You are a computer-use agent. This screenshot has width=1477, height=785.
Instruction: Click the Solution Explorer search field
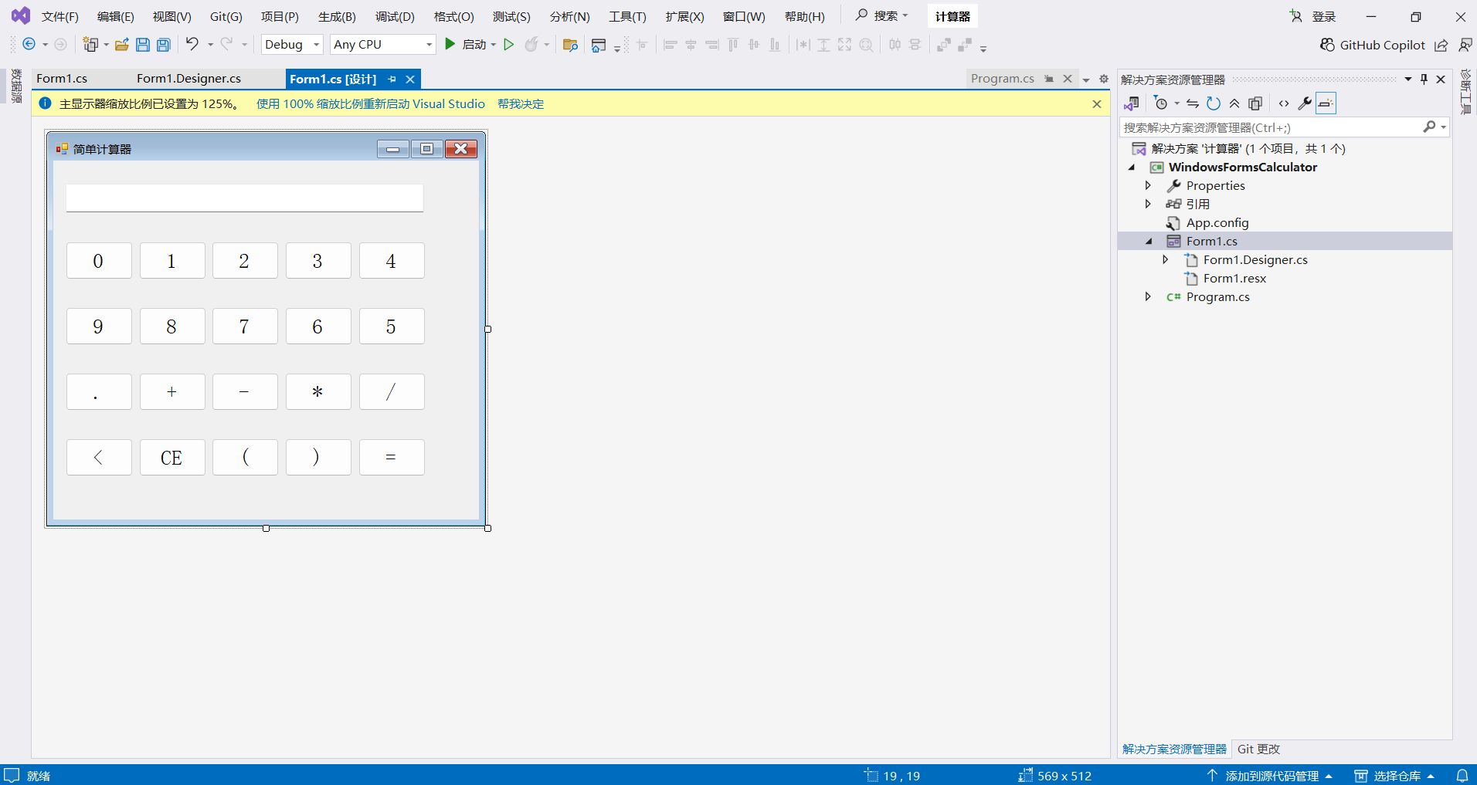pyautogui.click(x=1271, y=127)
